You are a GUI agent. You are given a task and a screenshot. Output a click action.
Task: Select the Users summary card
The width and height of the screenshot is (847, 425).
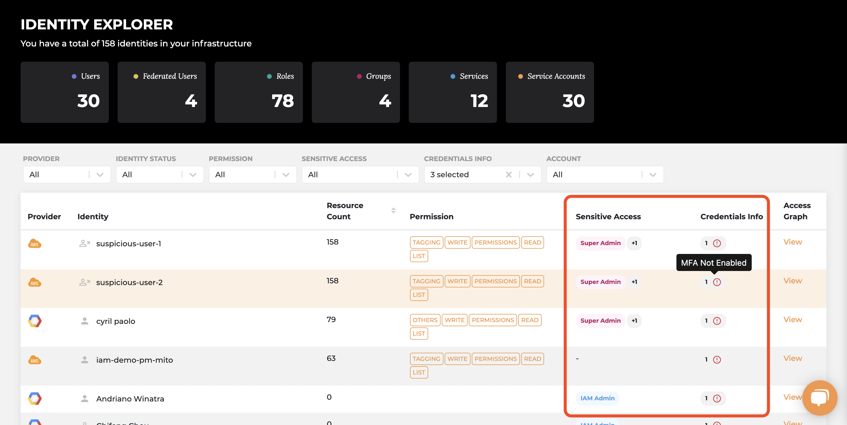tap(64, 92)
